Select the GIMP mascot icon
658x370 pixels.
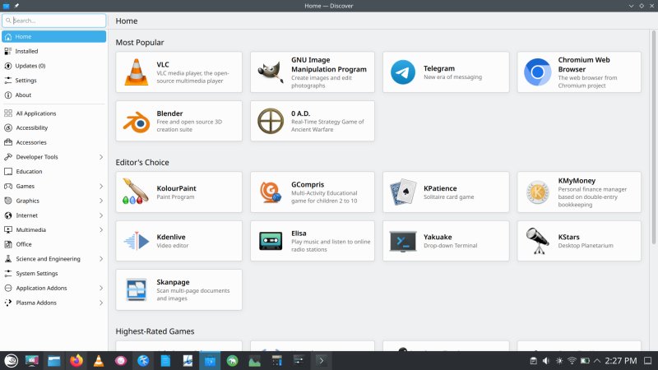tap(271, 72)
